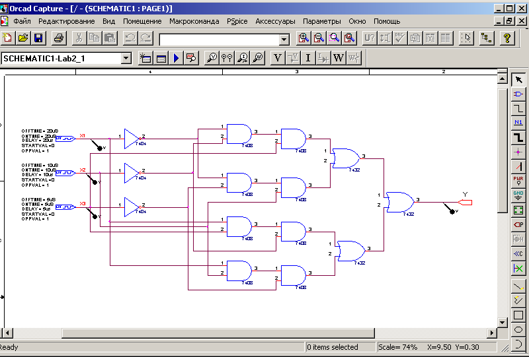This screenshot has width=529, height=357.
Task: Select the Place Ground GND tool
Action: point(518,196)
